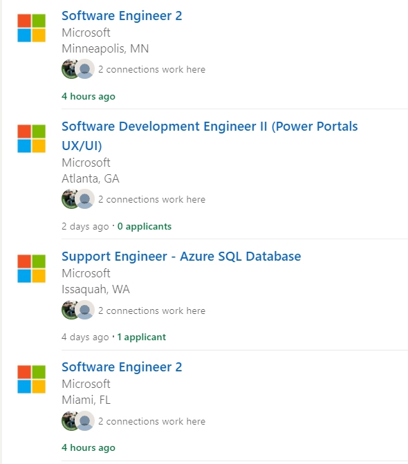Click the Microsoft logo beside the Atlanta job
Image resolution: width=408 pixels, height=464 pixels.
31,138
